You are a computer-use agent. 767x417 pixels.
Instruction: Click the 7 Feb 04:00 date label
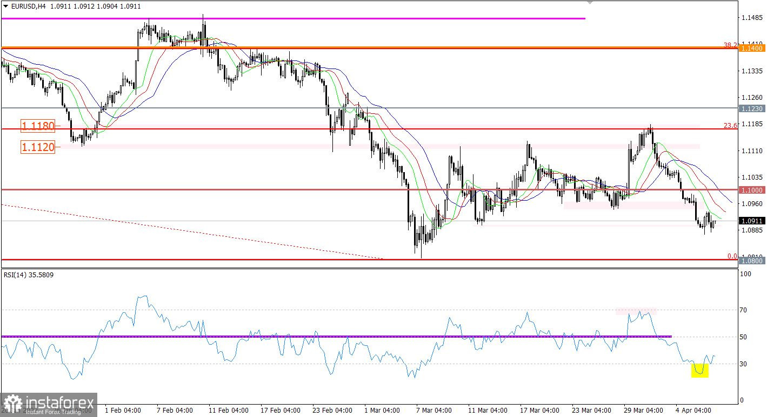click(175, 411)
